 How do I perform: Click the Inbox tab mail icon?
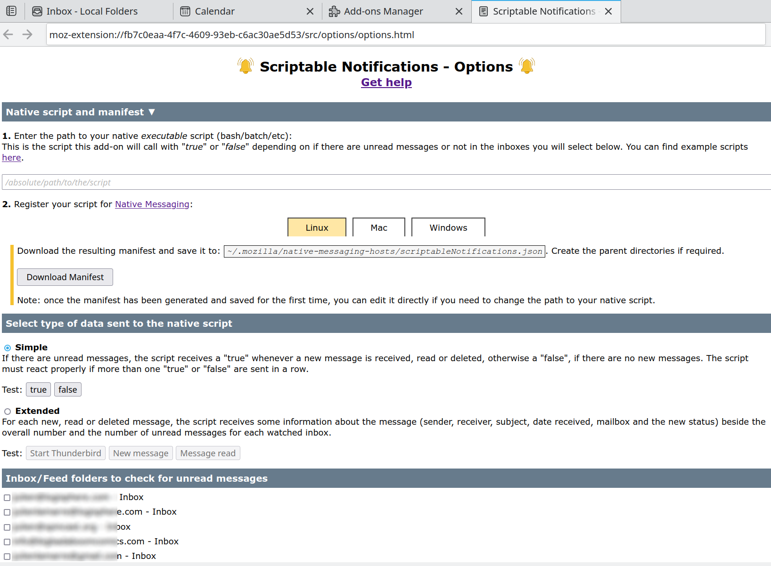(37, 11)
